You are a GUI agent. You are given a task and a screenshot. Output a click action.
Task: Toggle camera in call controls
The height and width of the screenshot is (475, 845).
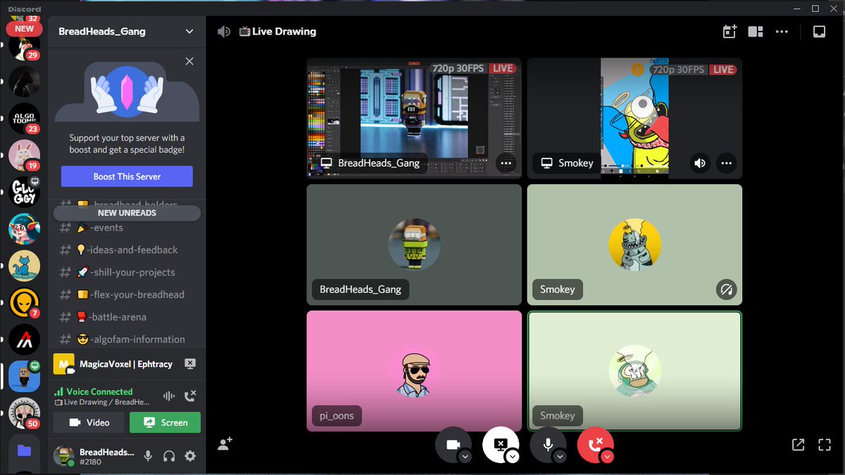coord(452,444)
